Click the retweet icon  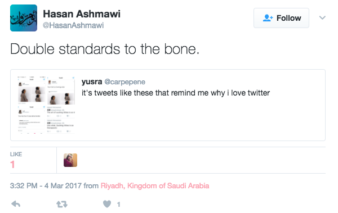coord(62,204)
